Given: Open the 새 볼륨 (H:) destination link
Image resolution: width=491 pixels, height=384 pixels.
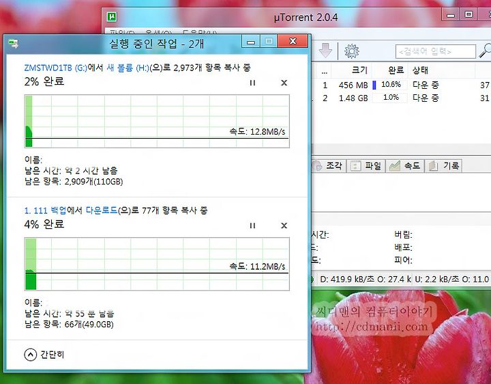Looking at the screenshot, I should (128, 68).
